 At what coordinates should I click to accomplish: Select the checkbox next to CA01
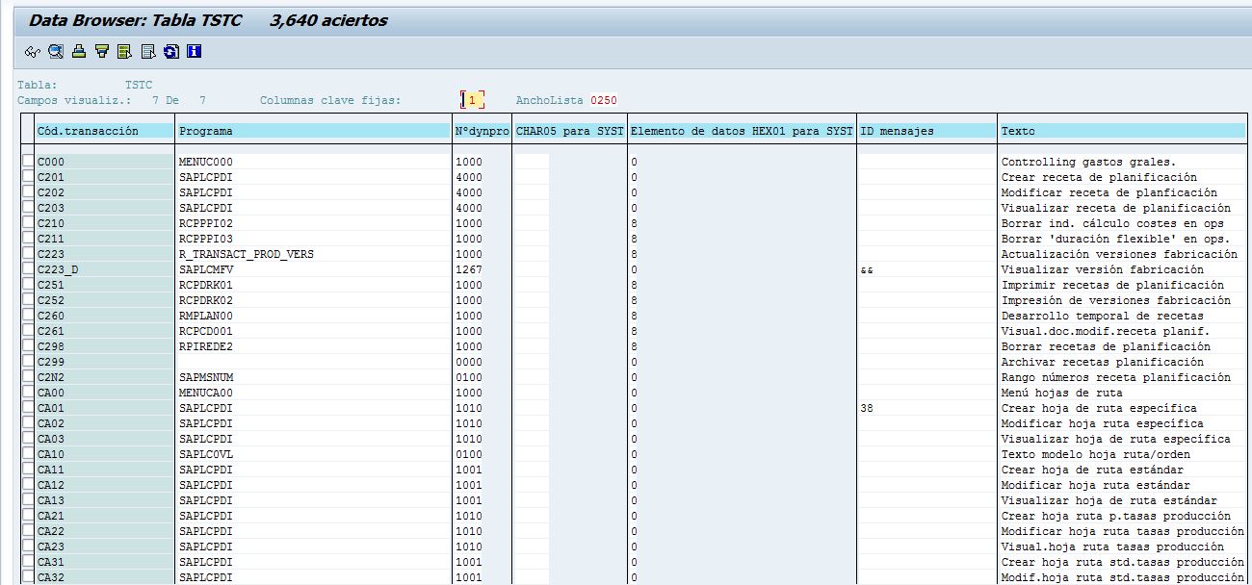click(x=28, y=408)
